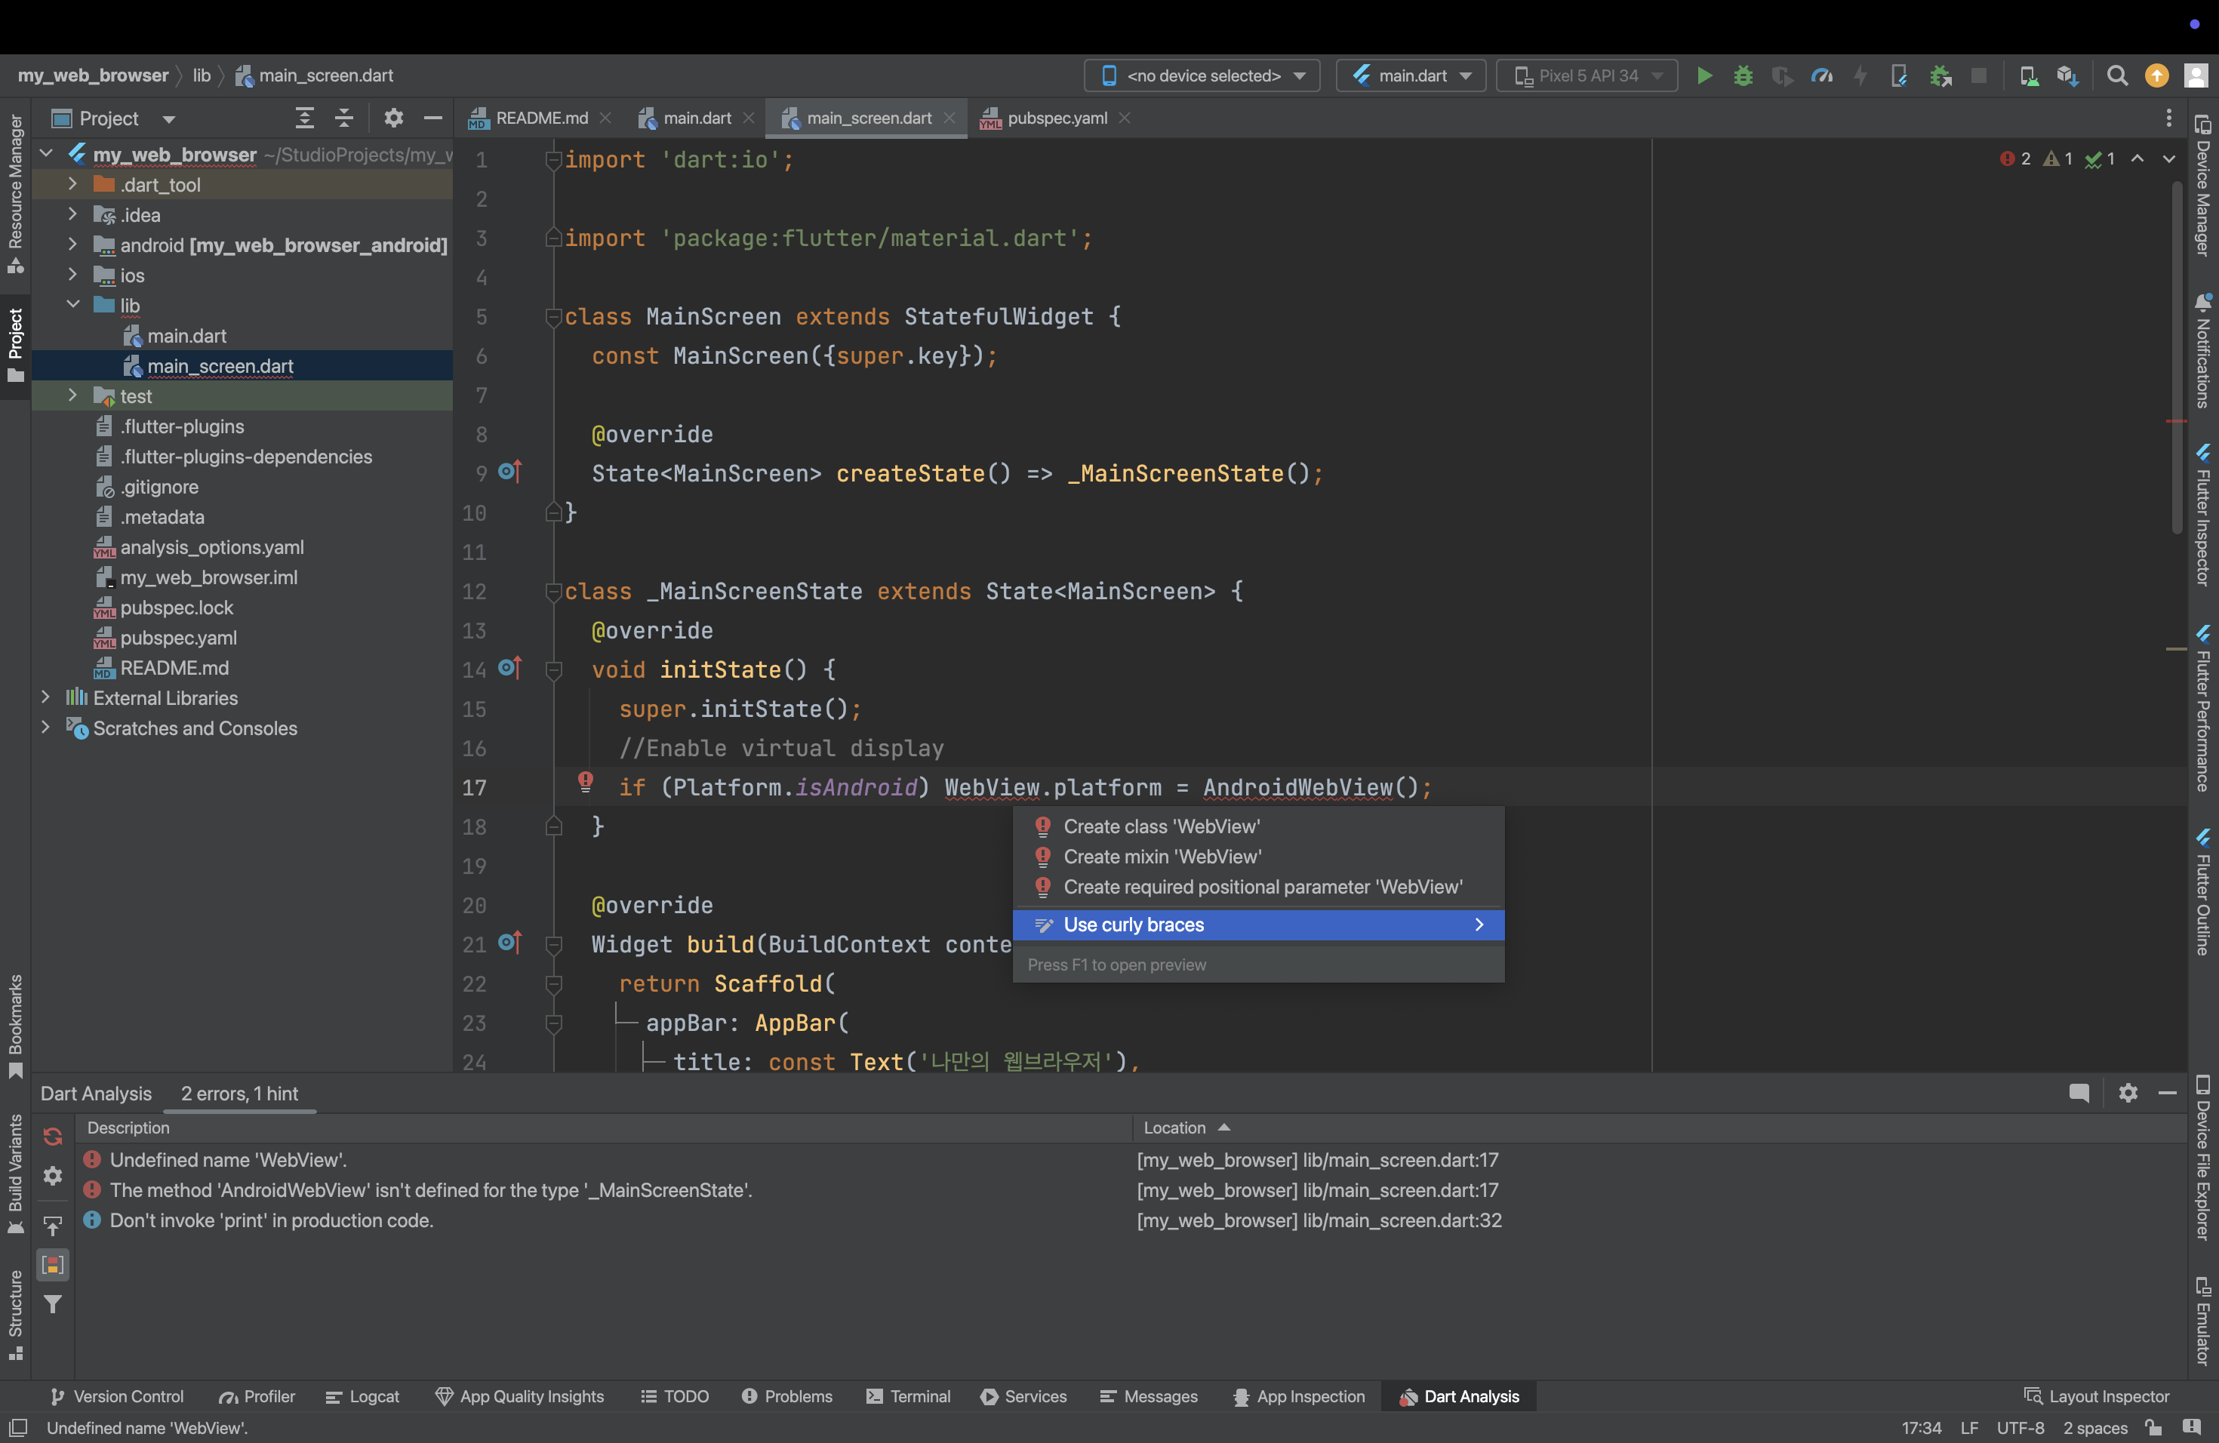Click Attach debugger to Android process icon
The width and height of the screenshot is (2219, 1443).
pos(1941,75)
